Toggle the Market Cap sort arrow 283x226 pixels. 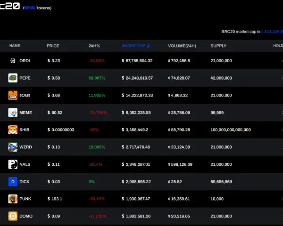(149, 46)
